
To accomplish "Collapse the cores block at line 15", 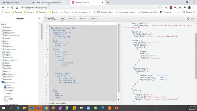I will [48, 56].
